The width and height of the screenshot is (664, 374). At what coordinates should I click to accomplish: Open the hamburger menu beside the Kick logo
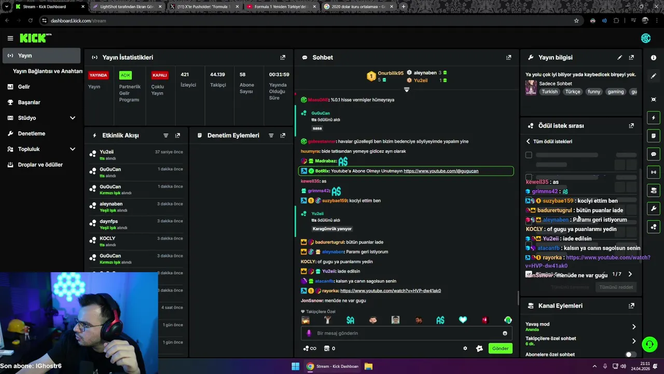point(10,38)
